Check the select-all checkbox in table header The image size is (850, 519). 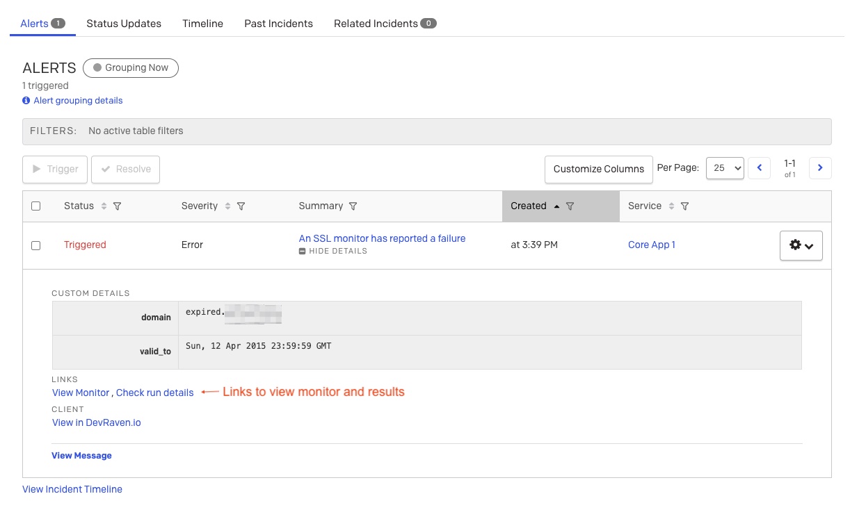pyautogui.click(x=36, y=206)
